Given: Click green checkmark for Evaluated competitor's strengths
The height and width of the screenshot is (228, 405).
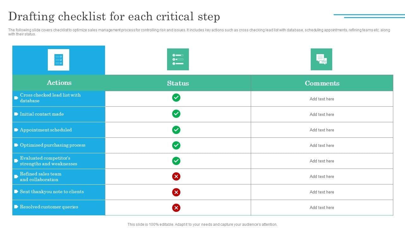Looking at the screenshot, I should [176, 161].
